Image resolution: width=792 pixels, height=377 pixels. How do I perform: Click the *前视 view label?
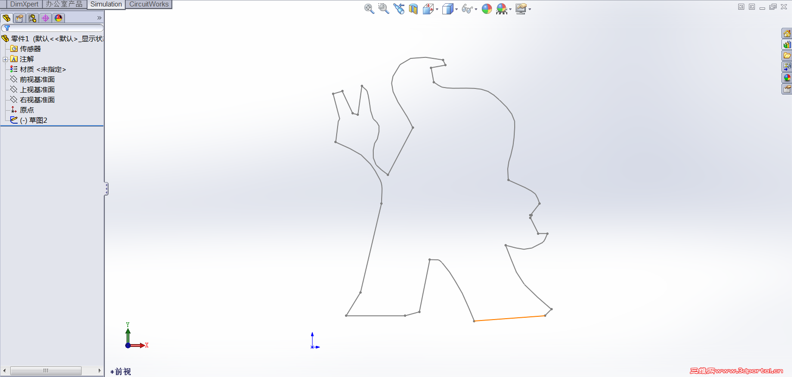pyautogui.click(x=121, y=371)
